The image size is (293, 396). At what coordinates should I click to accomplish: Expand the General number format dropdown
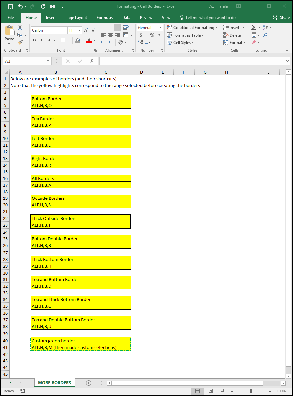pos(161,27)
